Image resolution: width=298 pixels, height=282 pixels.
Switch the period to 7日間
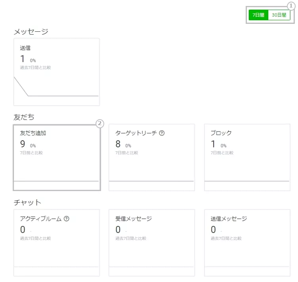258,15
